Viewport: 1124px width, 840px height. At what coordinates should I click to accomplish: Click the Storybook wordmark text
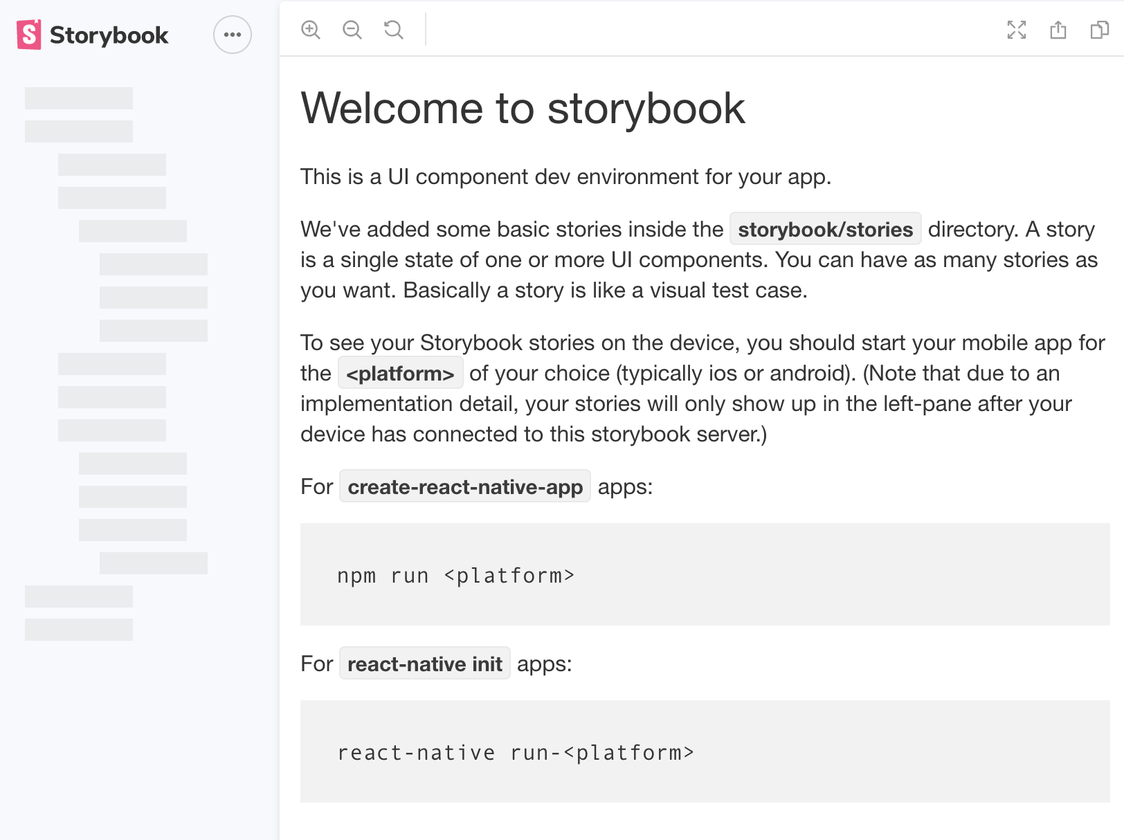click(x=109, y=35)
